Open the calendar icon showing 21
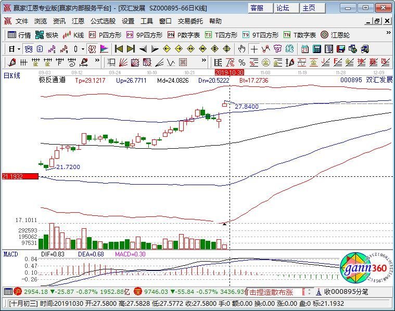Screen dimensions: 395x311 (x=305, y=49)
